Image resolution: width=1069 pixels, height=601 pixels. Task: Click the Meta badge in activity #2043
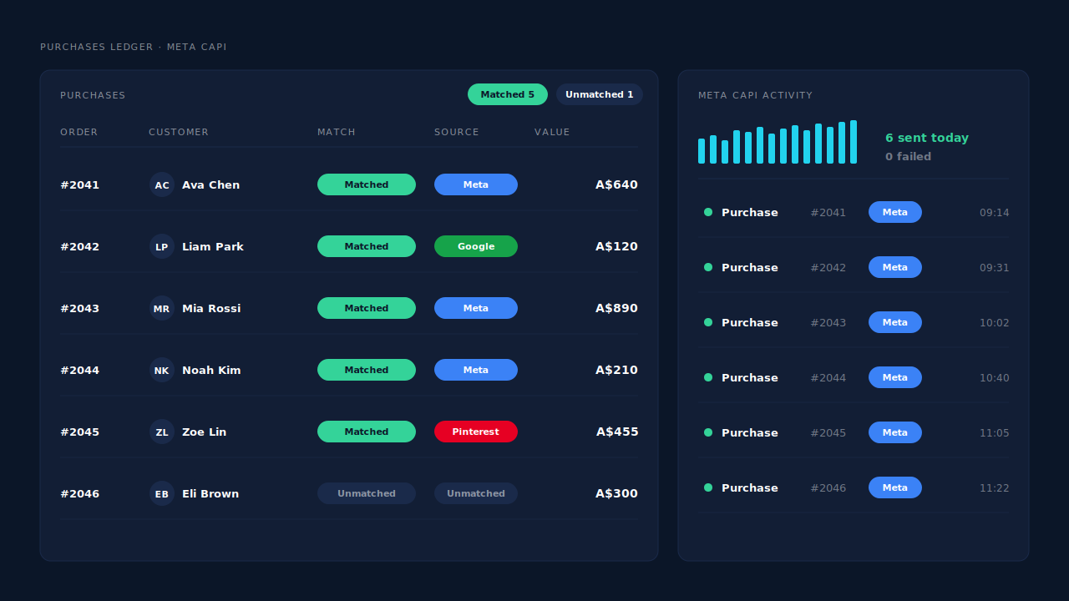895,322
